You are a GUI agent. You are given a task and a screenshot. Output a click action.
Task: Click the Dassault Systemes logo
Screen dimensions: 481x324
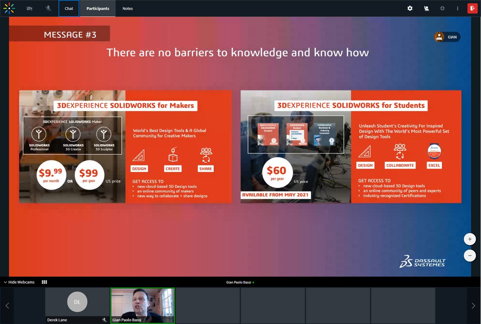(x=422, y=261)
